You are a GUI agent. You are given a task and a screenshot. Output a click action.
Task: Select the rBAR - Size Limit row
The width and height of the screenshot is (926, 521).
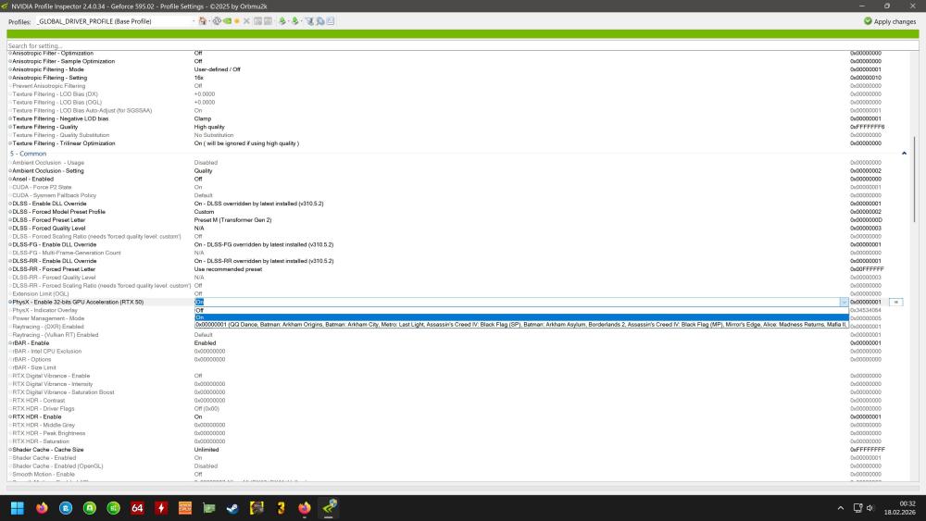(458, 367)
